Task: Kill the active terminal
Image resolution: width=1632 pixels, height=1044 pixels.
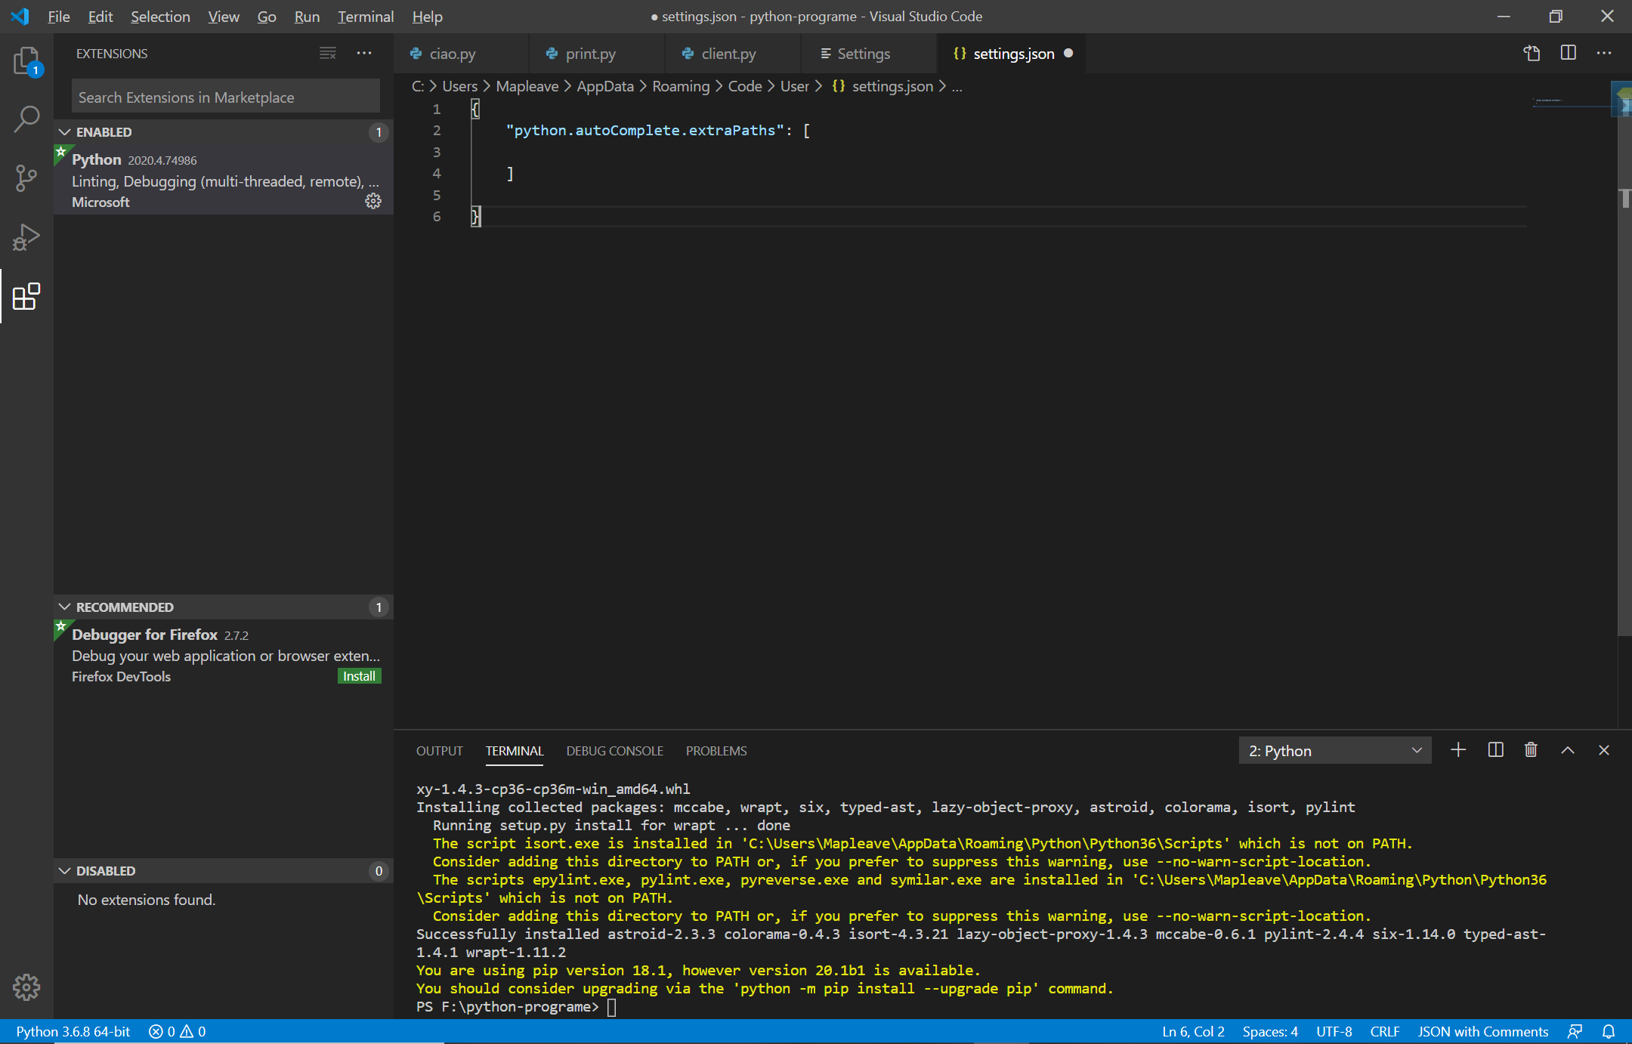Action: click(1531, 750)
